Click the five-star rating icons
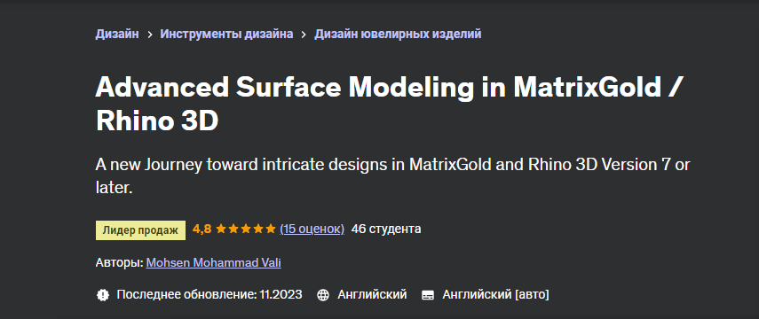The width and height of the screenshot is (759, 319). click(245, 230)
